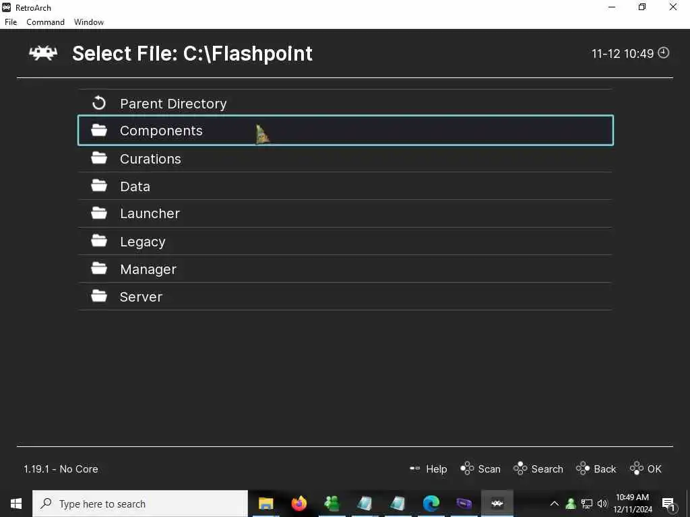690x517 pixels.
Task: Click the RetroArch invader logo in header
Action: (43, 53)
